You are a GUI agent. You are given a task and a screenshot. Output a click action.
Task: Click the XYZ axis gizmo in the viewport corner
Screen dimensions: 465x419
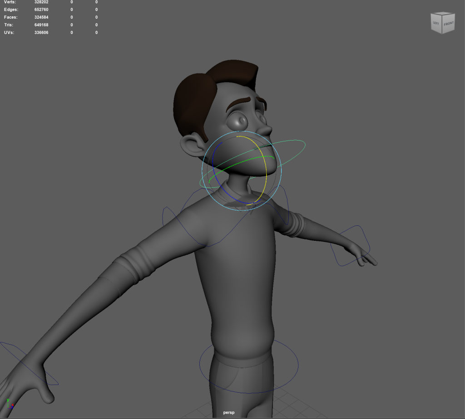pyautogui.click(x=10, y=403)
